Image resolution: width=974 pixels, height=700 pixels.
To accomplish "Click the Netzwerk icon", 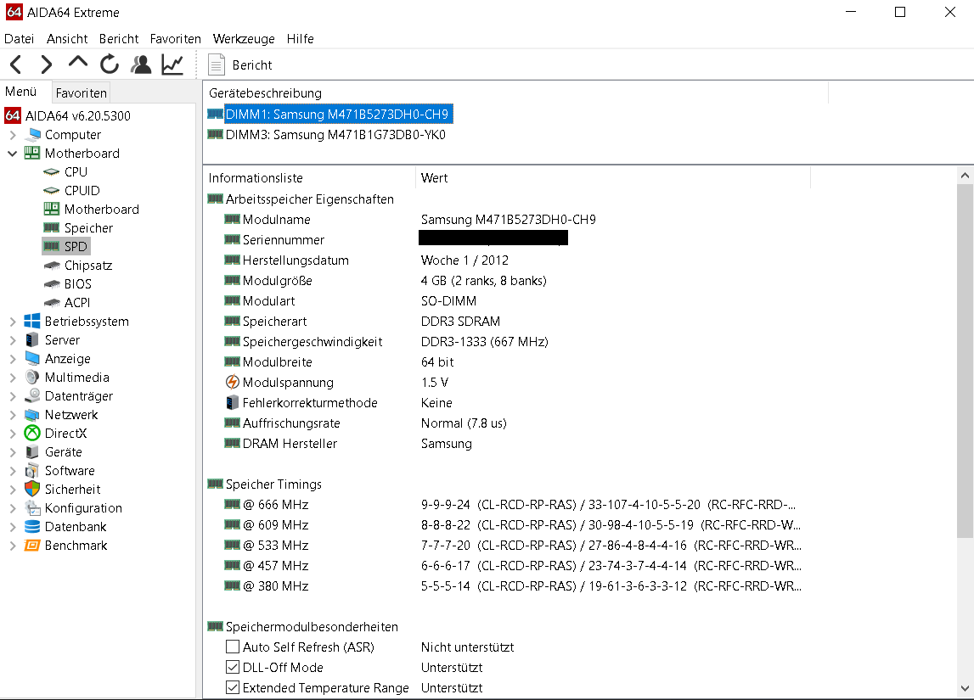I will tap(32, 415).
